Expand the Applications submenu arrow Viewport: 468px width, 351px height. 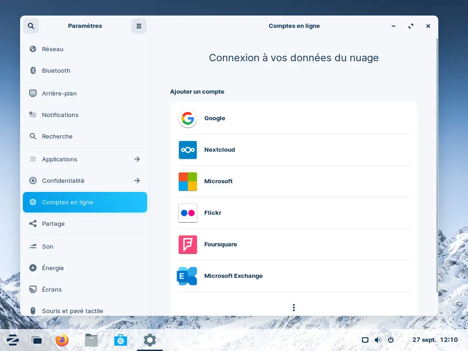[137, 159]
